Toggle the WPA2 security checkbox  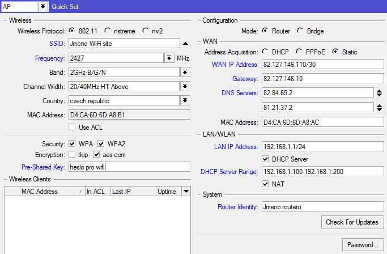click(101, 143)
